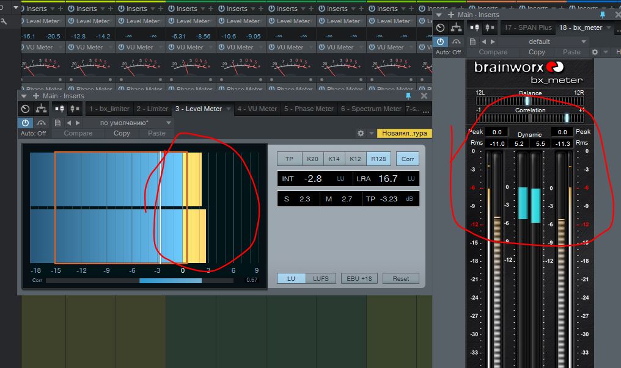Viewport: 621px width, 368px height.
Task: Click the automation arc icon beside the Level Meter power button
Action: pos(41,123)
